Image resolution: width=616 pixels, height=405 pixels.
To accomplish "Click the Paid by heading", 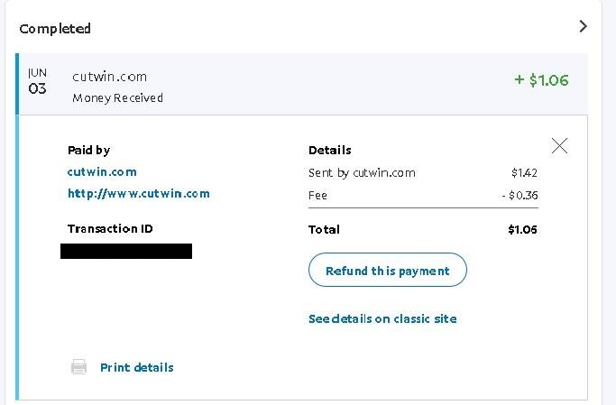I will pyautogui.click(x=88, y=151).
